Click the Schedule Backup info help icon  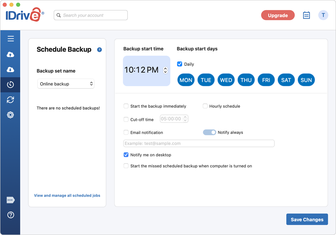(x=99, y=50)
